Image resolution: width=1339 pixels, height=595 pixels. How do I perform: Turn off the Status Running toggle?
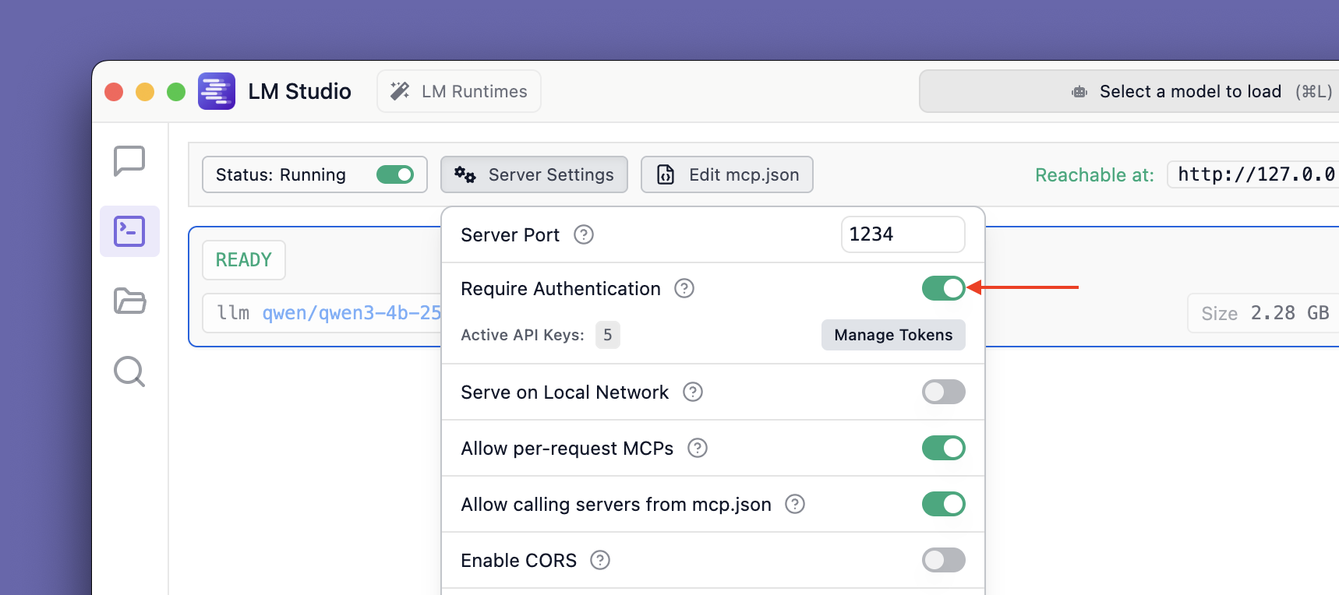[x=395, y=174]
